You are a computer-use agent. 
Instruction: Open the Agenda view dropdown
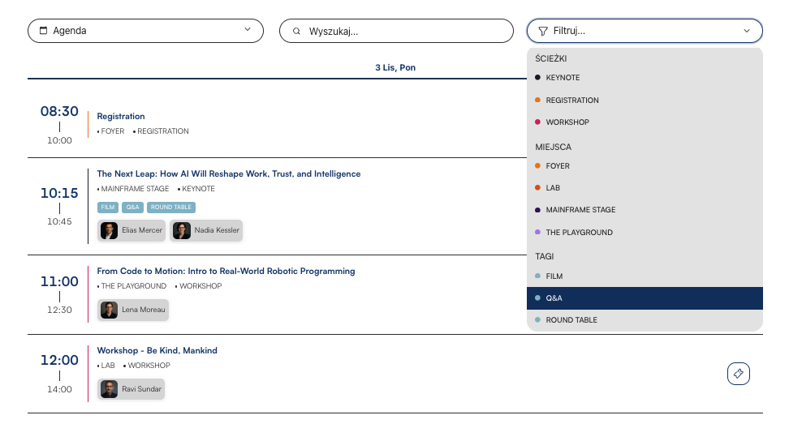coord(146,31)
